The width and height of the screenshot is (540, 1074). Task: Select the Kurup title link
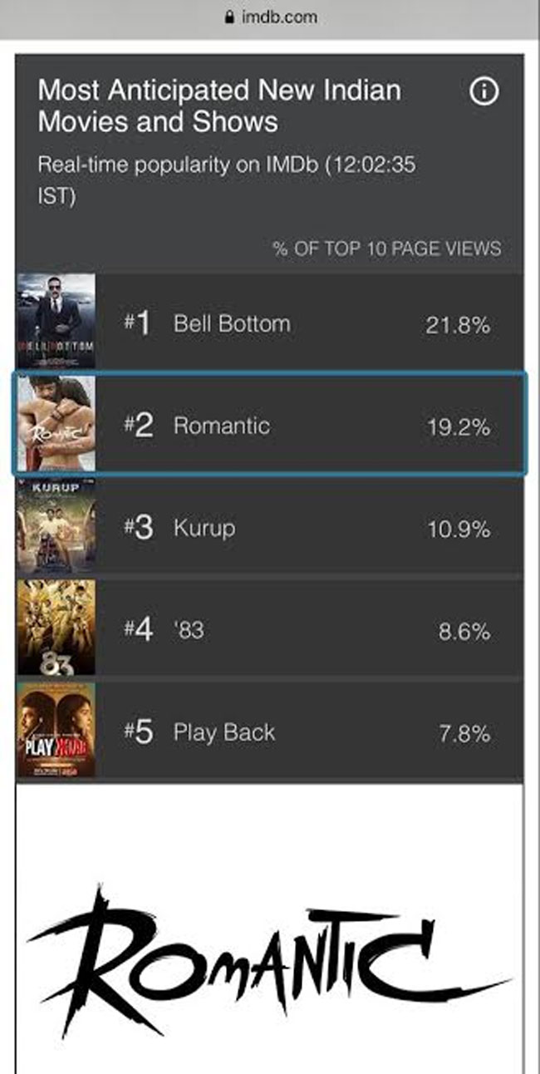pos(204,528)
